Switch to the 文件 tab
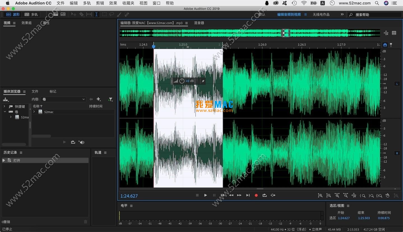The height and width of the screenshot is (232, 403). [35, 92]
